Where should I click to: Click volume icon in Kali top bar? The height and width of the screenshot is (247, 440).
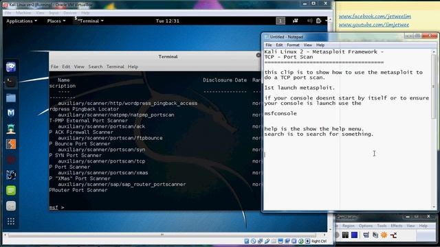310,21
